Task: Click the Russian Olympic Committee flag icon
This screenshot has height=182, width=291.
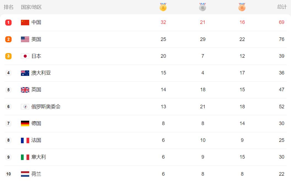Action: pyautogui.click(x=25, y=107)
